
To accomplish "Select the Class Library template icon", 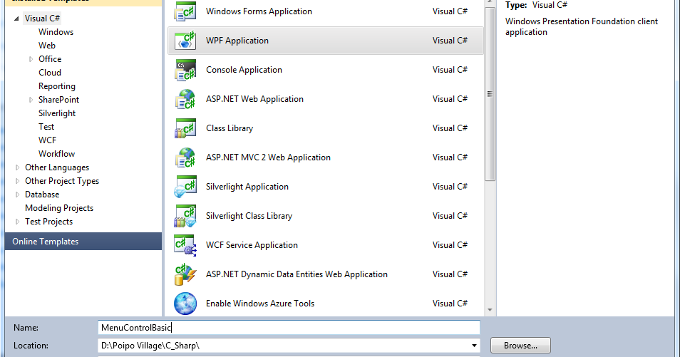I will tap(185, 128).
